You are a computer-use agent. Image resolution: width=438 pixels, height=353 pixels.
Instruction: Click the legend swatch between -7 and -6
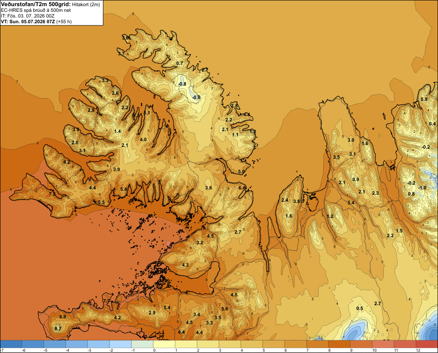click(x=11, y=344)
